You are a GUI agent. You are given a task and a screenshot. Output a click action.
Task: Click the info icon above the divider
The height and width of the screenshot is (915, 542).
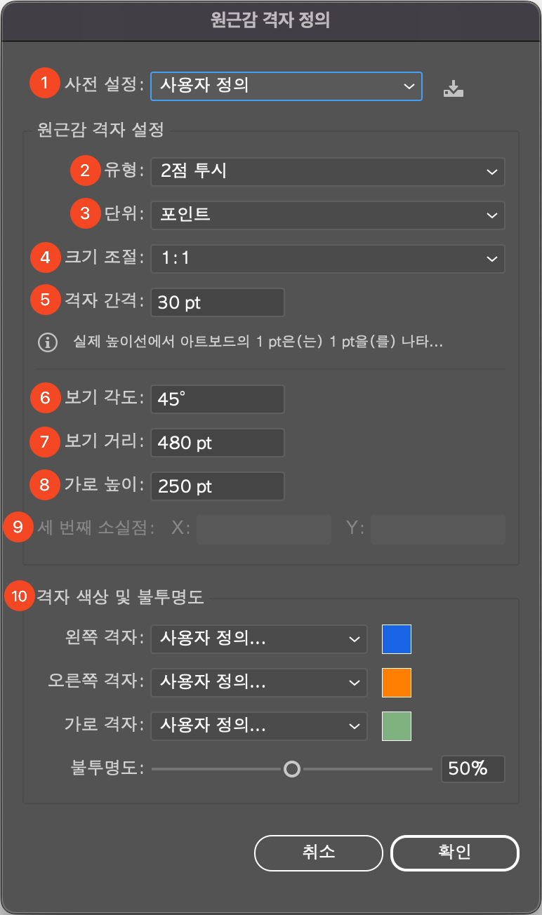click(47, 343)
